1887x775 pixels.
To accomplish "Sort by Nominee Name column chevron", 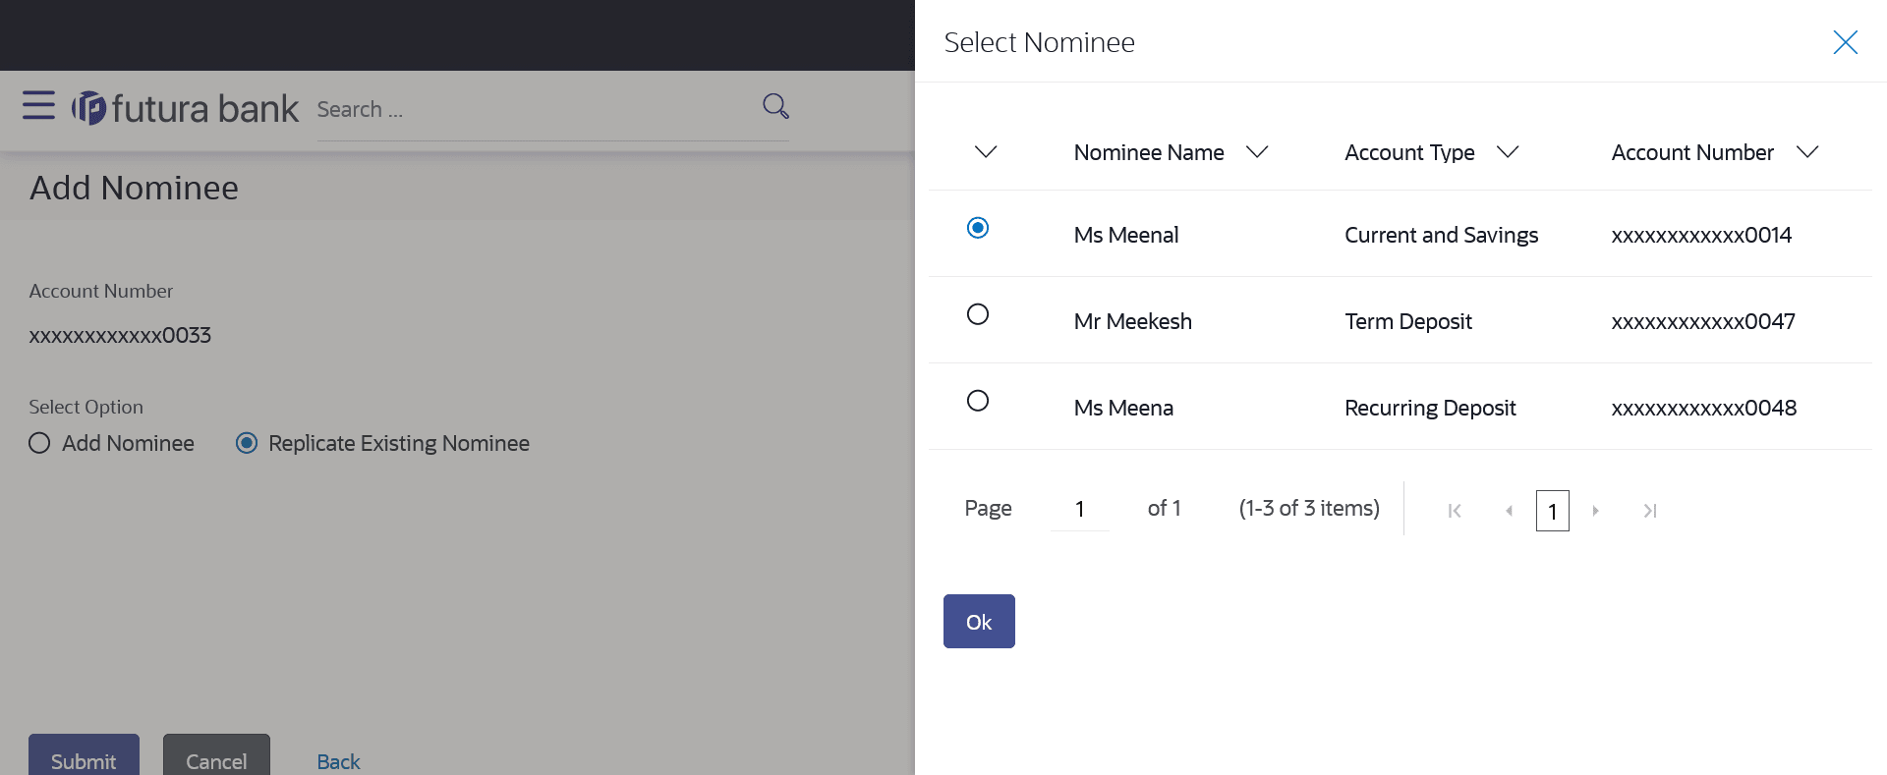I will [x=1257, y=152].
